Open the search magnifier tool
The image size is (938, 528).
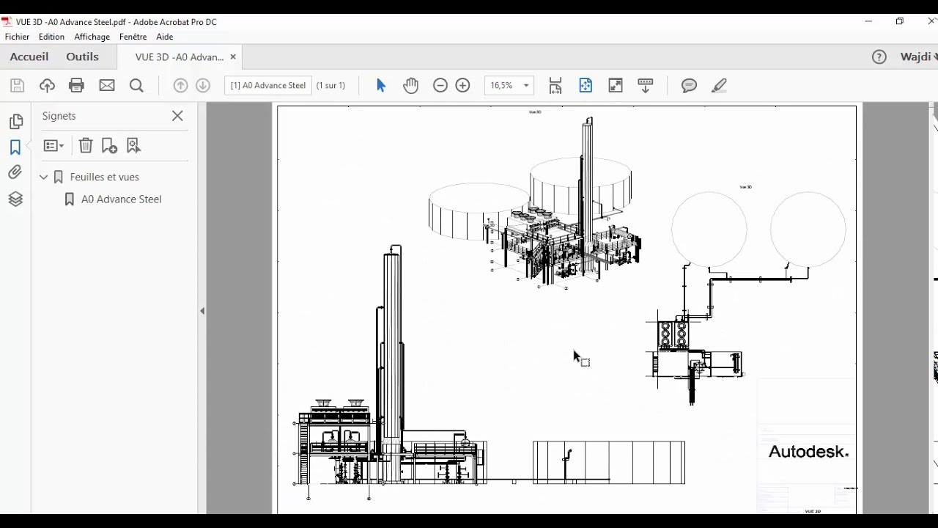[136, 86]
